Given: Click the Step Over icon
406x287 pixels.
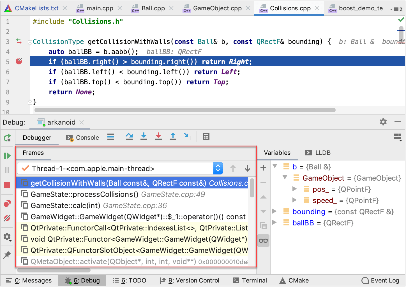Looking at the screenshot, I should tap(129, 136).
